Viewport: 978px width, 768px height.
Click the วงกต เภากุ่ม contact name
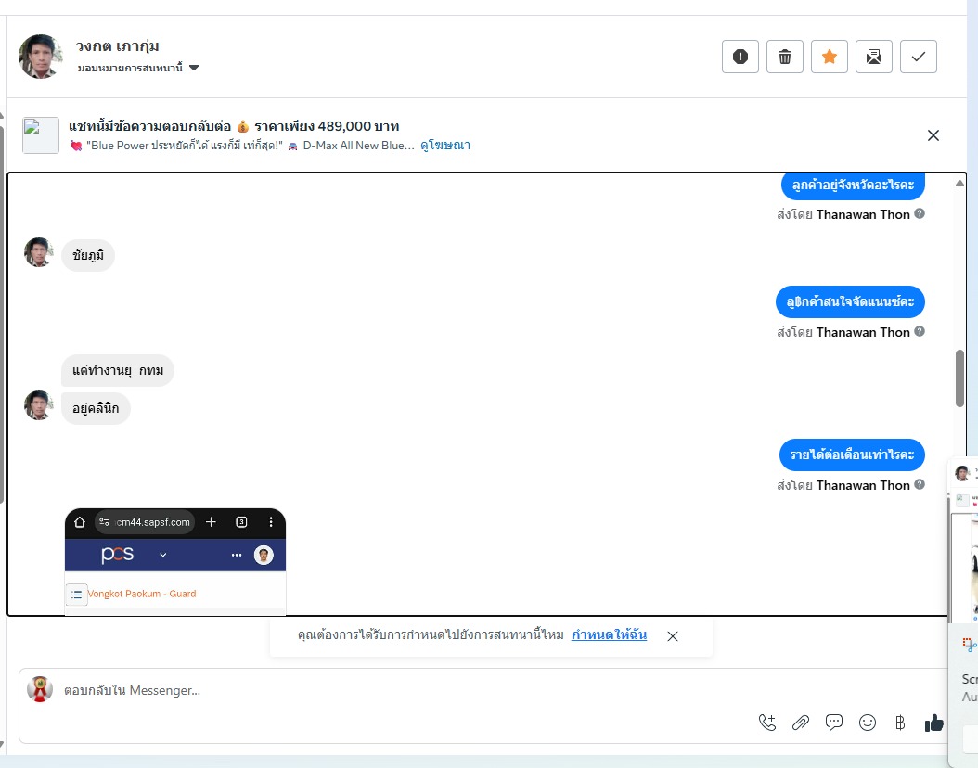pyautogui.click(x=117, y=46)
